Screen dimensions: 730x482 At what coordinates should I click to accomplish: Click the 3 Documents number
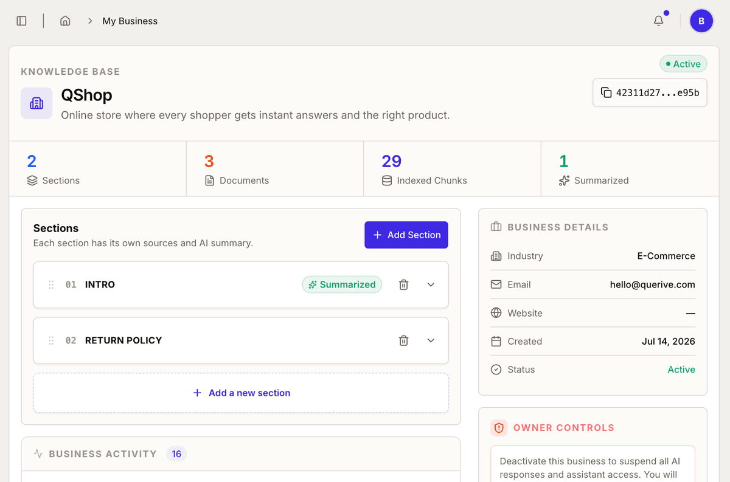pyautogui.click(x=209, y=161)
